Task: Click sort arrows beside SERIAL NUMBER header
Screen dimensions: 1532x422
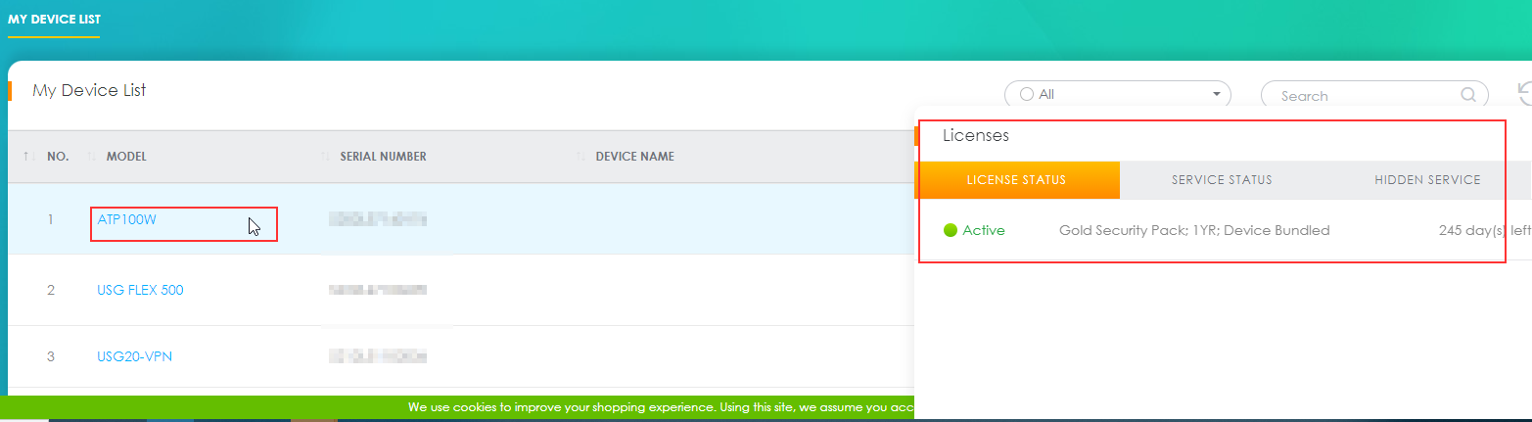Action: [326, 157]
